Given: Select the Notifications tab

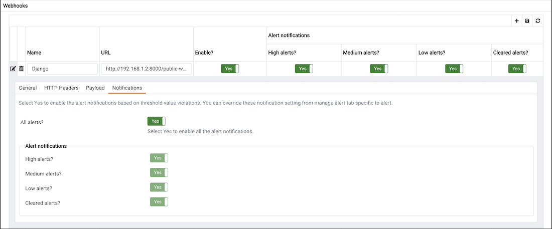Looking at the screenshot, I should point(127,88).
